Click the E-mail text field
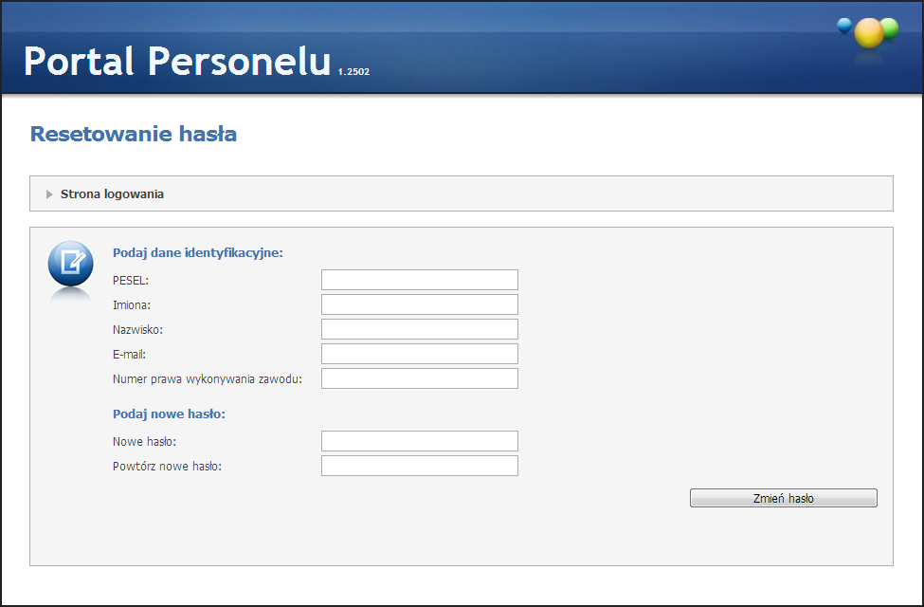 pos(419,354)
